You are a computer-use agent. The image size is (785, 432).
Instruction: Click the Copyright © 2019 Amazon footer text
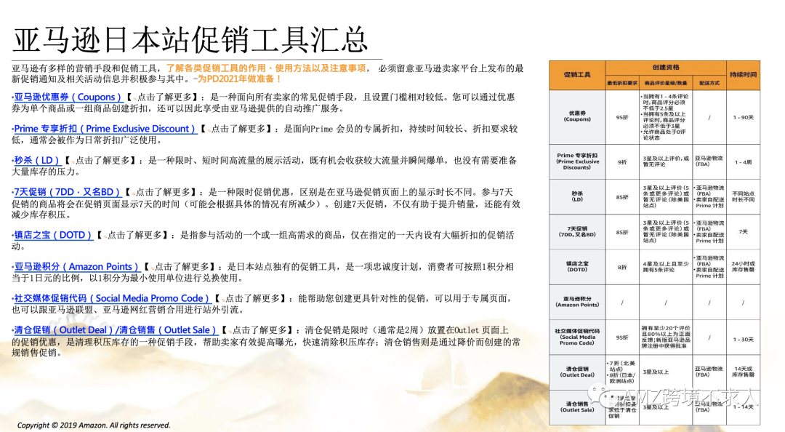point(94,425)
